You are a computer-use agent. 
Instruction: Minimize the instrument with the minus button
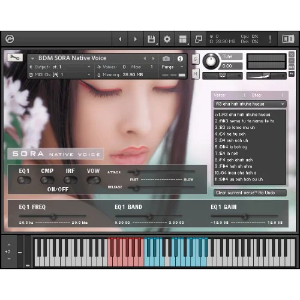pyautogui.click(x=292, y=61)
